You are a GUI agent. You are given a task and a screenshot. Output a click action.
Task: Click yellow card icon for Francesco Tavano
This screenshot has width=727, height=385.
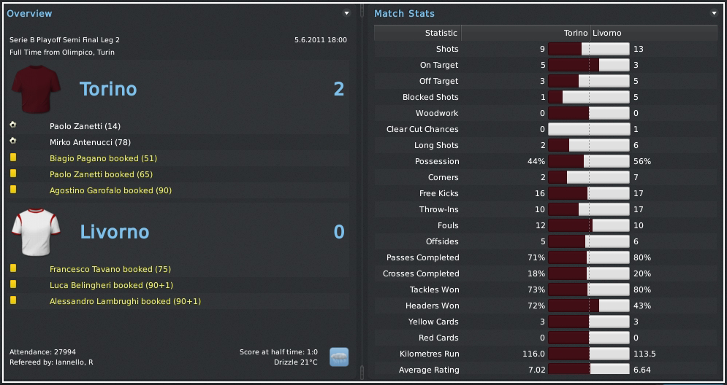13,268
